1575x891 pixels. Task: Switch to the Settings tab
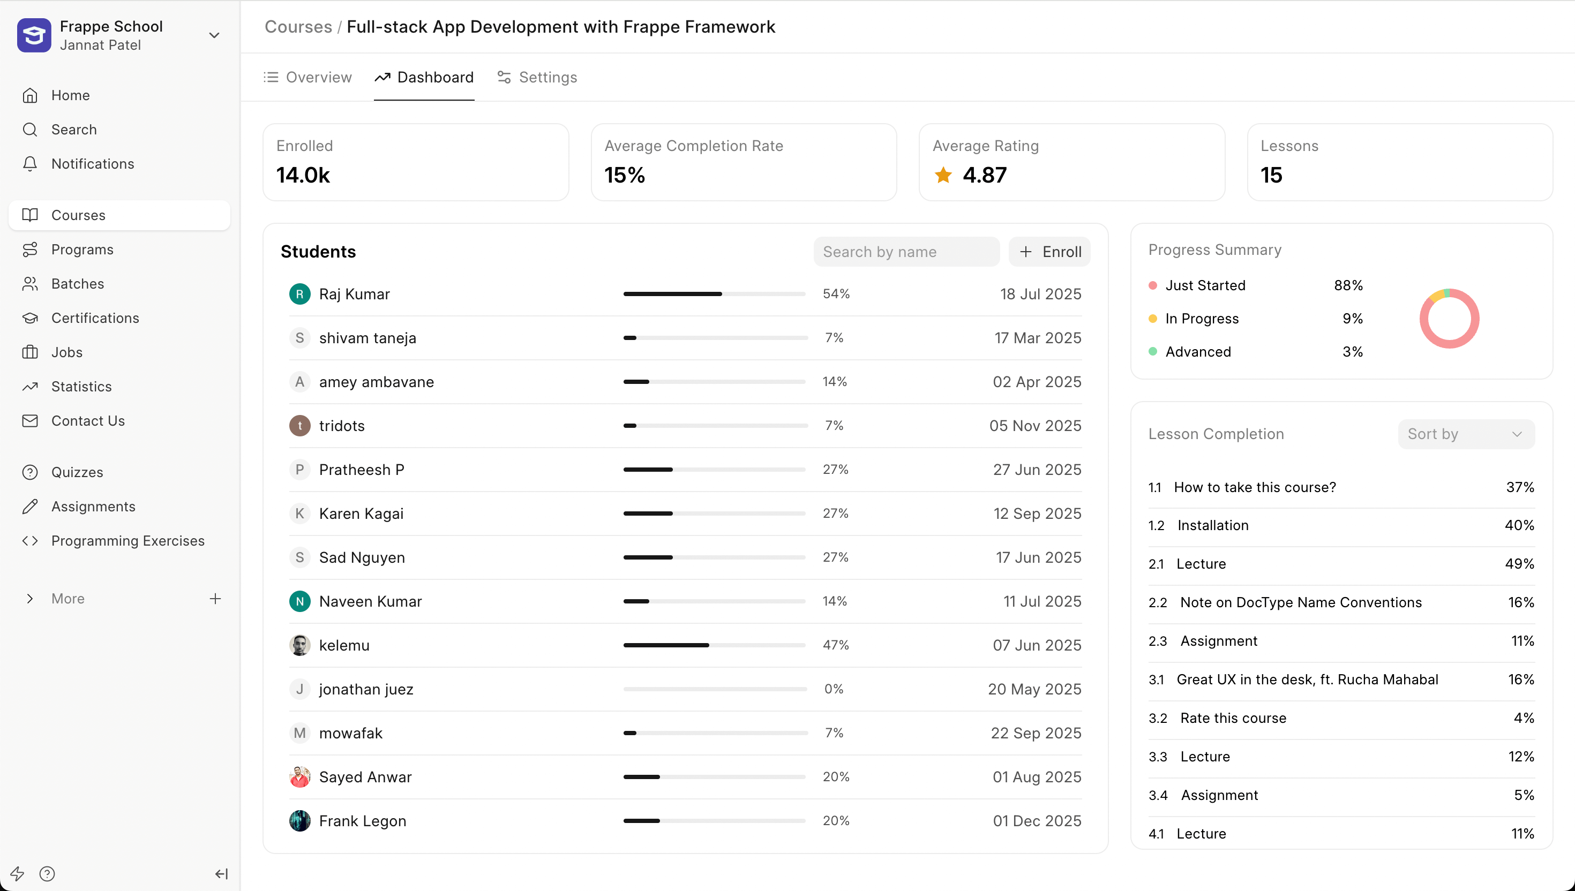pyautogui.click(x=537, y=77)
